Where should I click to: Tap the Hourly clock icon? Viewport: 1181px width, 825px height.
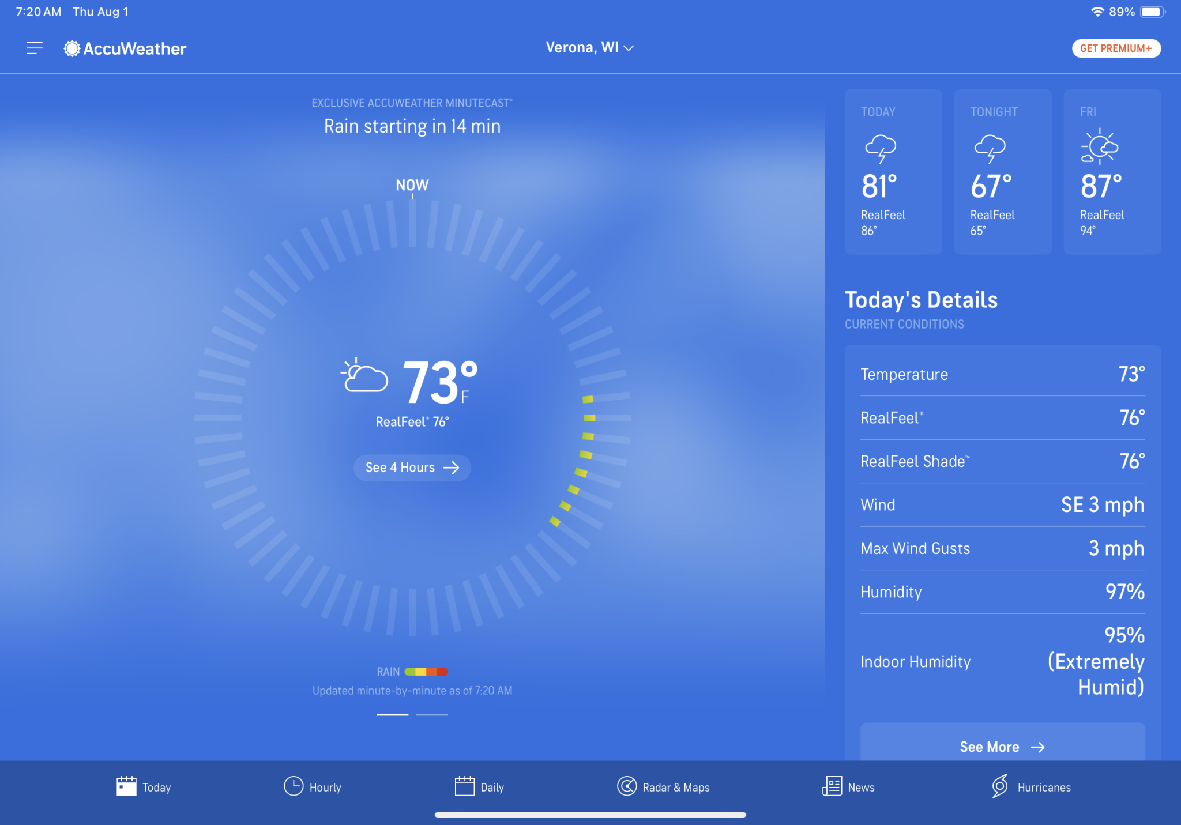(x=294, y=786)
